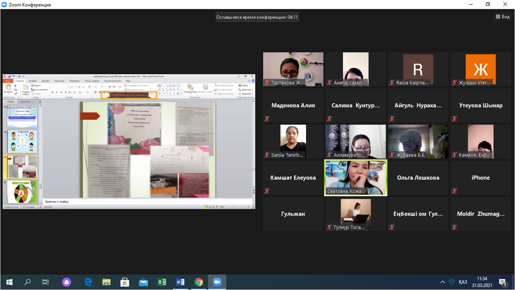Open the Mail app in taskbar
Image resolution: width=515 pixels, height=290 pixels.
pyautogui.click(x=143, y=282)
